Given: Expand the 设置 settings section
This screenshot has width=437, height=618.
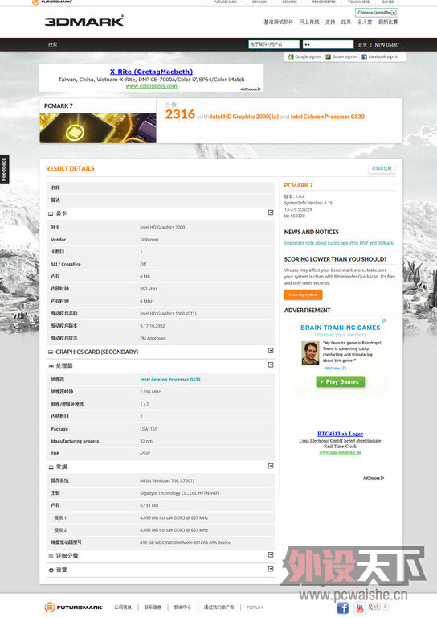Looking at the screenshot, I should pyautogui.click(x=271, y=569).
